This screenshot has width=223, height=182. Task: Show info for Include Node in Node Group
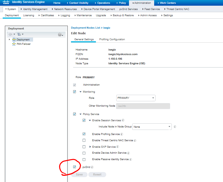point(175,127)
